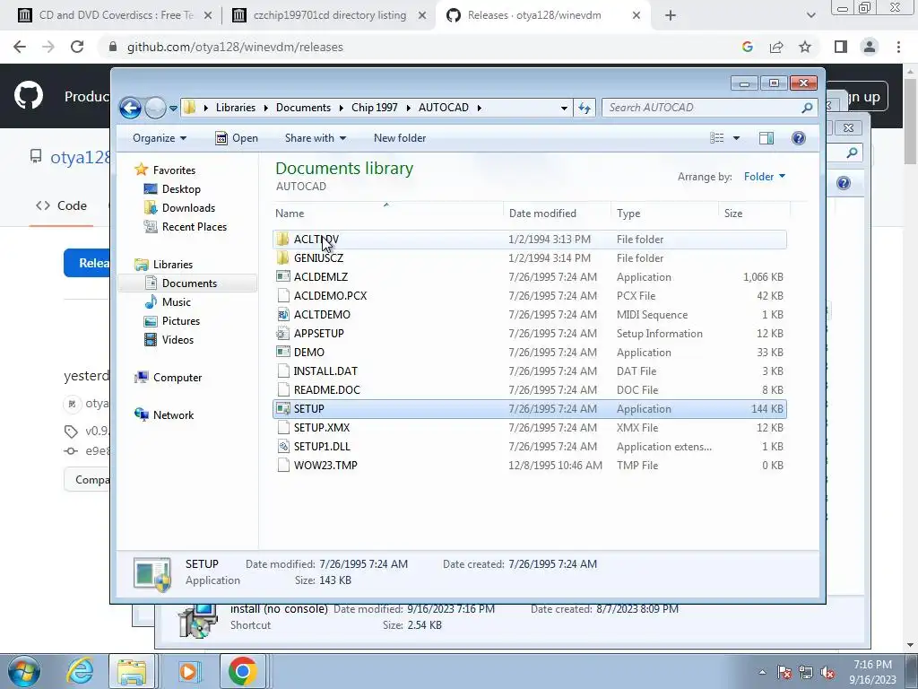
Task: Select the Music library
Action: (177, 301)
